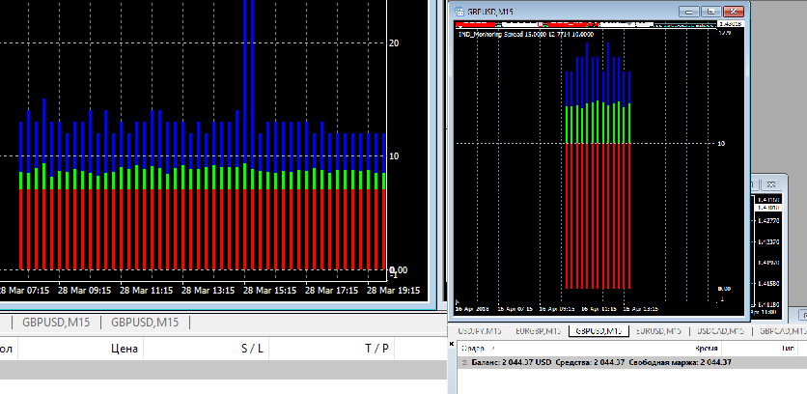Click the 20 level on left chart axis
The image size is (807, 394).
394,43
